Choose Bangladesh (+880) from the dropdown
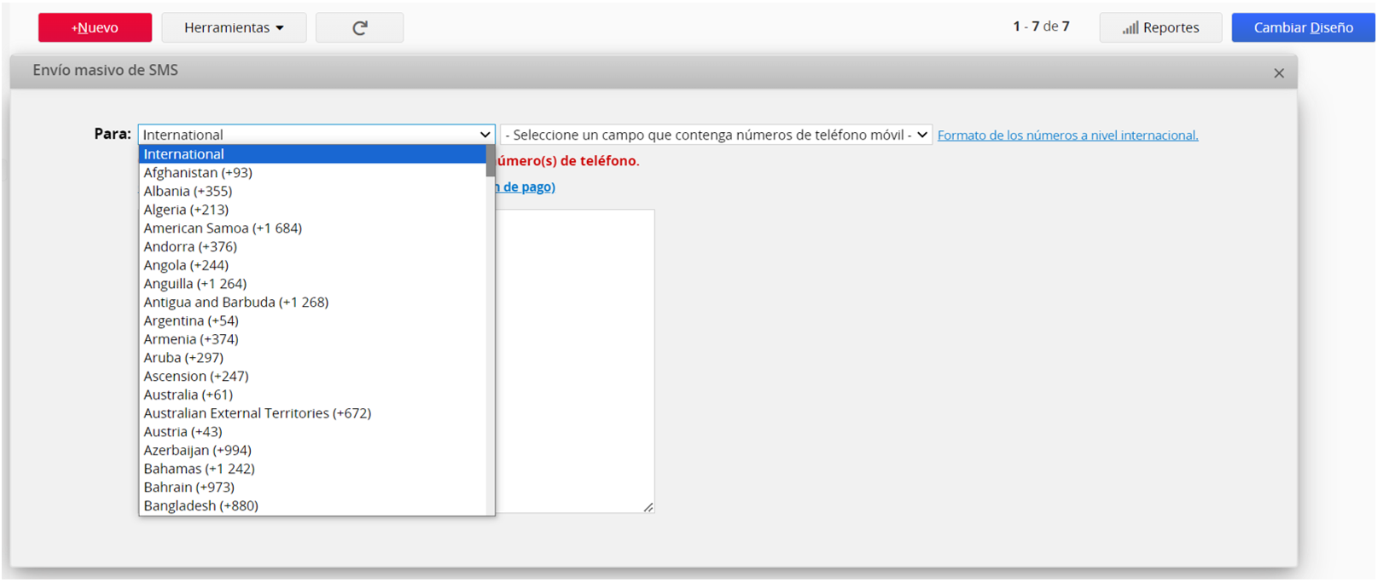Screen dimensions: 1378x582 pos(201,506)
